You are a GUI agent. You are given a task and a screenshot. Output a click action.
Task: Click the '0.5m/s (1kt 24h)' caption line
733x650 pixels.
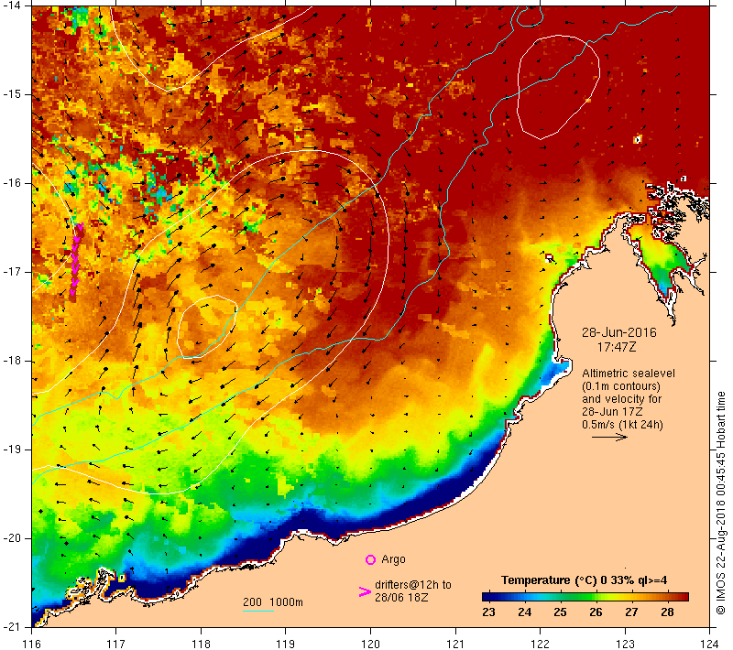[x=622, y=425]
